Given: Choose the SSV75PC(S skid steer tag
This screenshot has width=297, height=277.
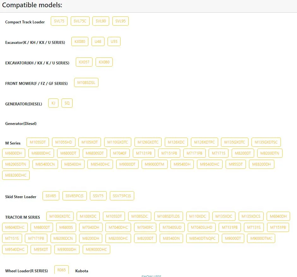Looking at the screenshot, I should pos(122,196).
